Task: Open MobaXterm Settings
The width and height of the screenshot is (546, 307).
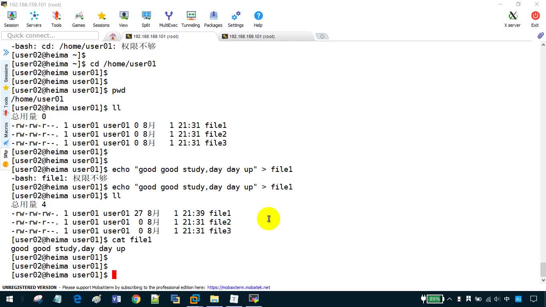Action: 236,19
